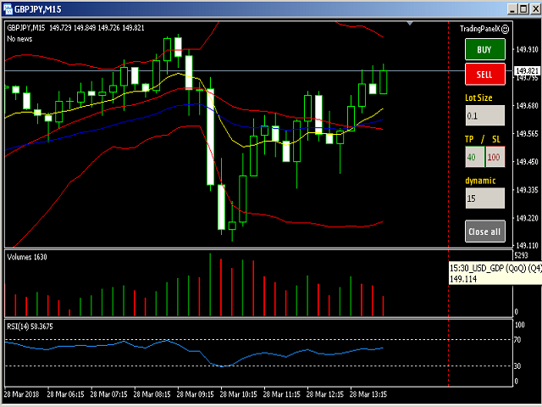542x407 pixels.
Task: Click the Close all button
Action: (484, 231)
